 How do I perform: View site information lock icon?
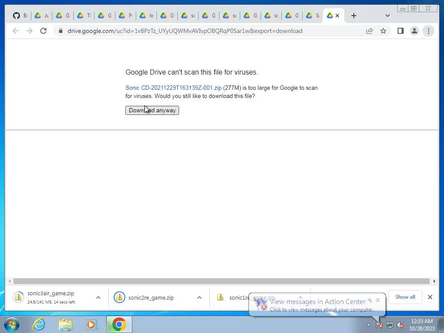pyautogui.click(x=61, y=31)
